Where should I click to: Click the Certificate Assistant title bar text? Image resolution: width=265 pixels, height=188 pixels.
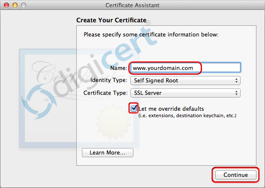[x=132, y=5]
